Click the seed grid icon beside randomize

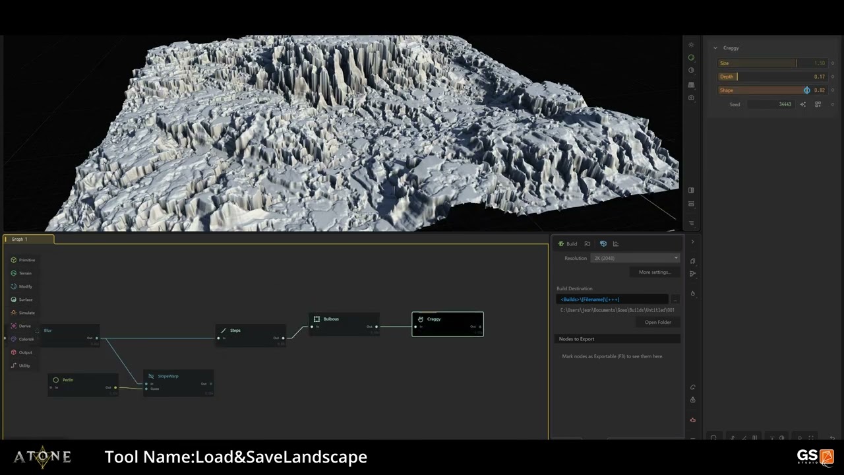point(818,104)
